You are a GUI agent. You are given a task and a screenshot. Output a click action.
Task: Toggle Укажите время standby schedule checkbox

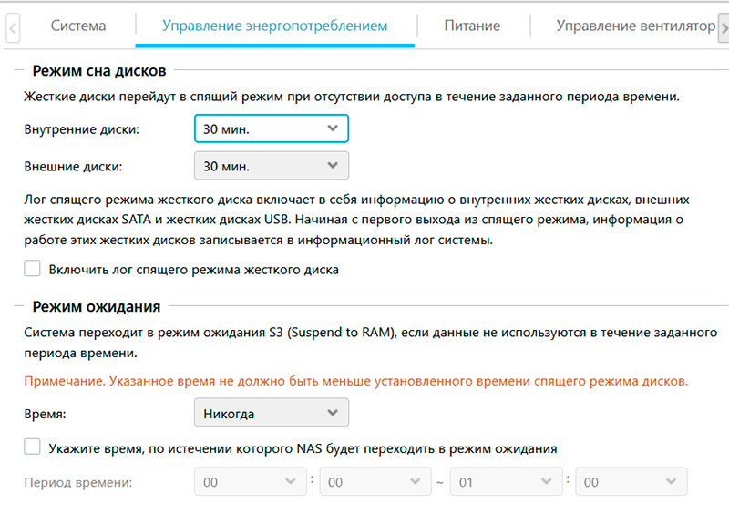(x=33, y=447)
